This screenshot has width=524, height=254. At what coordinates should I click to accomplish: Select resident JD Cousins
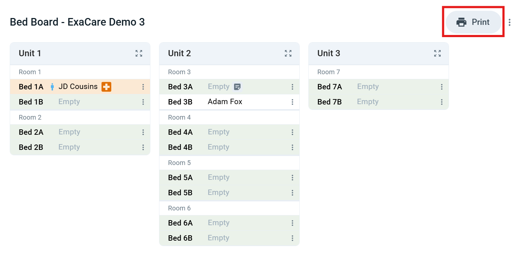pyautogui.click(x=78, y=86)
